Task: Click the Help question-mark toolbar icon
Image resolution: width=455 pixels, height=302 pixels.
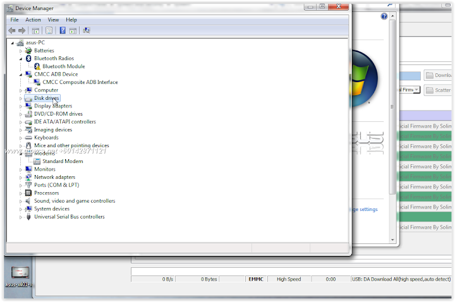Action: coord(63,30)
